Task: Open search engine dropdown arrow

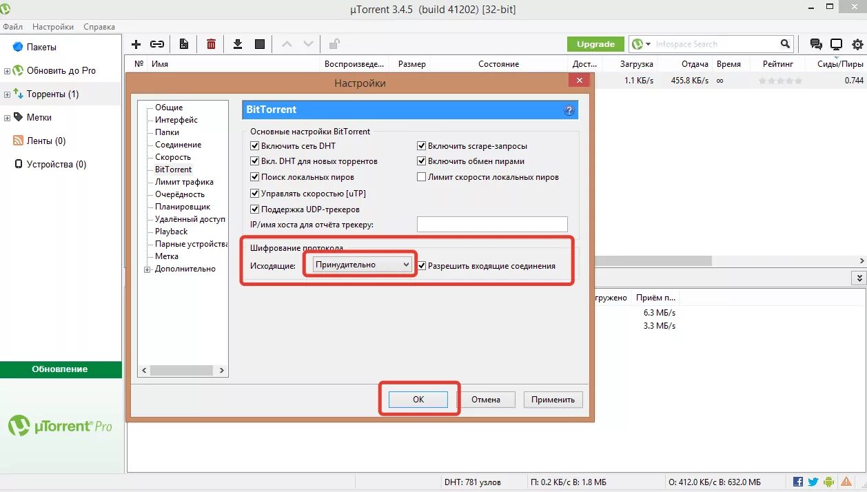Action: click(x=648, y=44)
